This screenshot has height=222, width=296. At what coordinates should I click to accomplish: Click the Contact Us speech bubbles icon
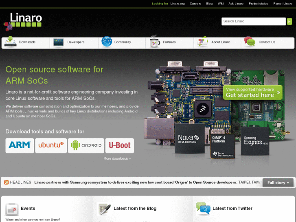tap(250, 42)
